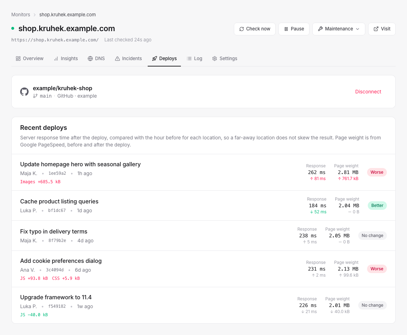
Task: Click No change badge on framework upgrade deploy
Action: tap(372, 305)
